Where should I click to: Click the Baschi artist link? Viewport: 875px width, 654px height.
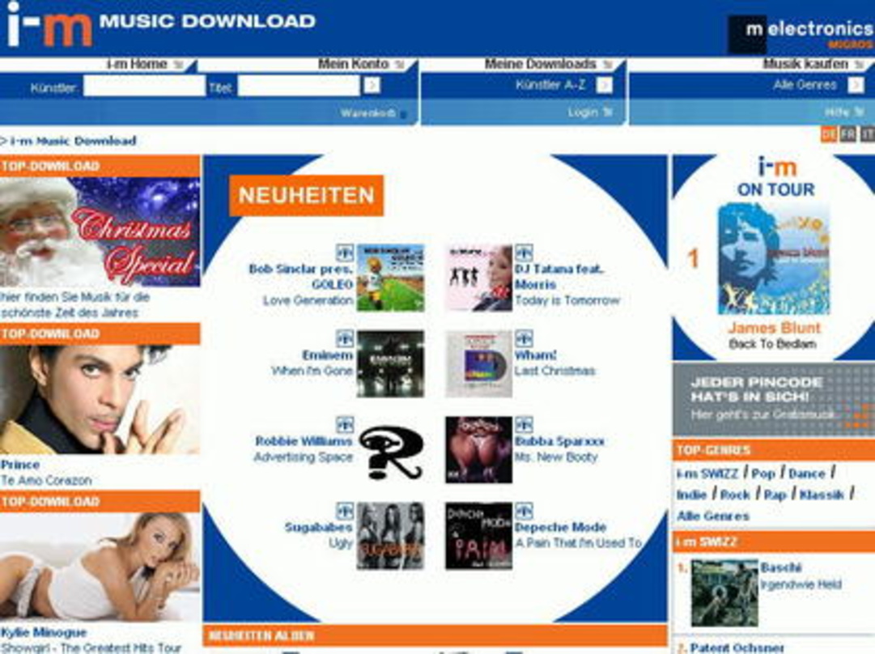coord(780,568)
